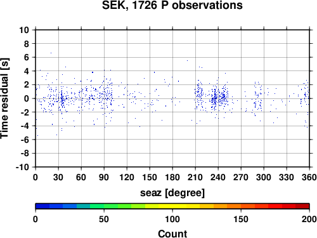The width and height of the screenshot is (317, 238).
Task: Click the y-axis tick label 0
Action: click(x=27, y=98)
